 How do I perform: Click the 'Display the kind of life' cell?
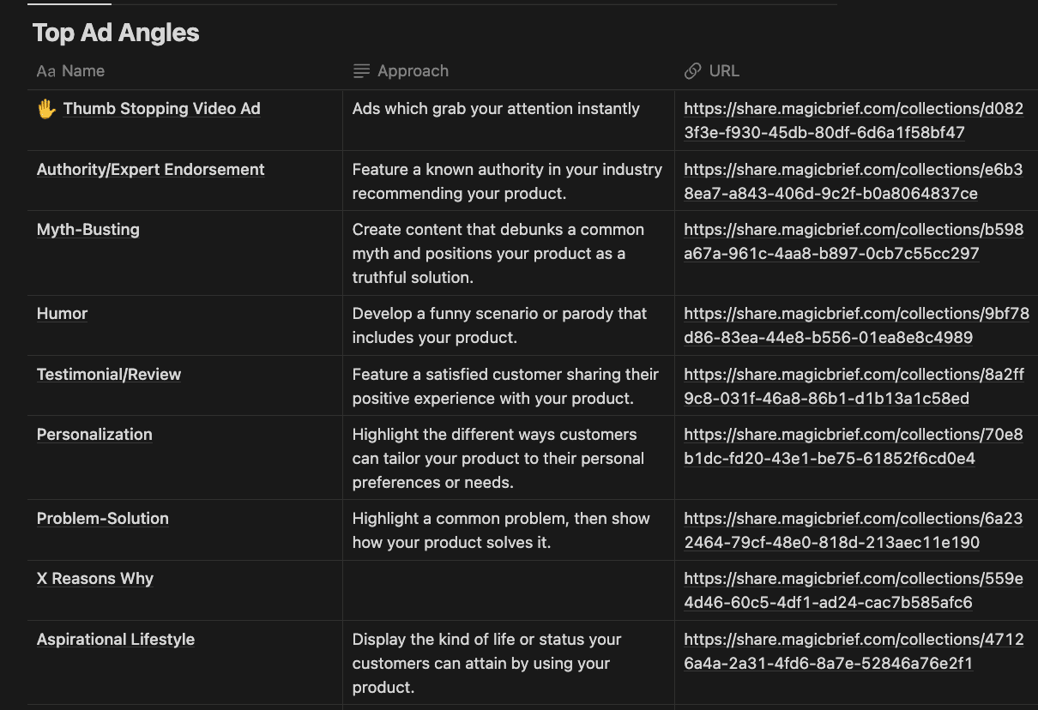coord(509,663)
